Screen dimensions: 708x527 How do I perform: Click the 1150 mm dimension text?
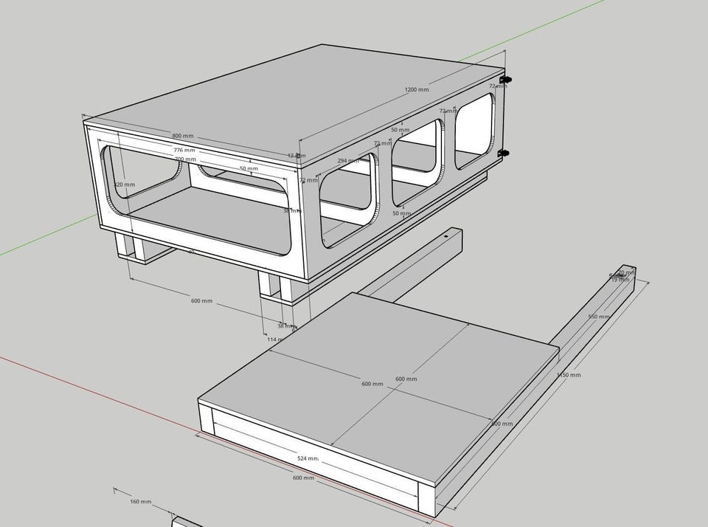tap(569, 375)
